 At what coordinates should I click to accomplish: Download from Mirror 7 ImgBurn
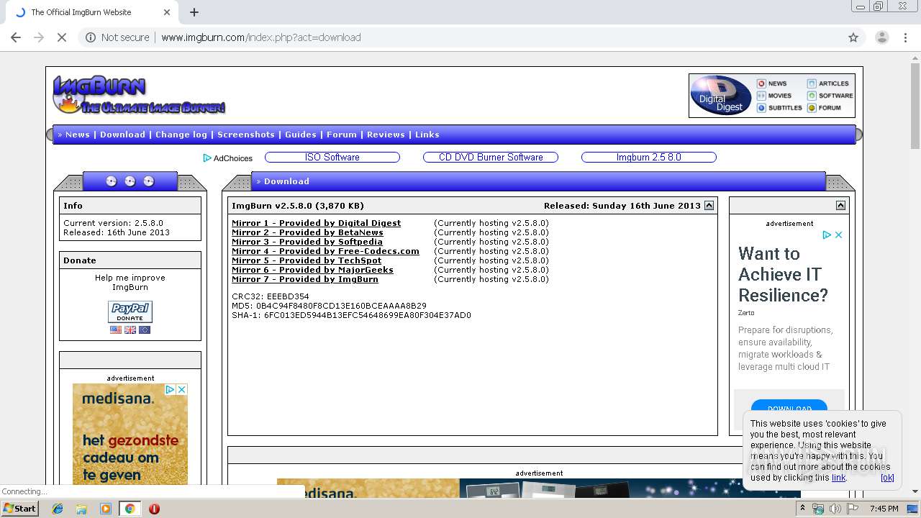(x=305, y=279)
